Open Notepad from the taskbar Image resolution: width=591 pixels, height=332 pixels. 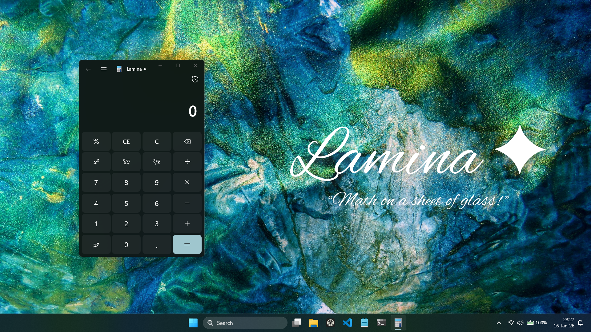(x=364, y=323)
